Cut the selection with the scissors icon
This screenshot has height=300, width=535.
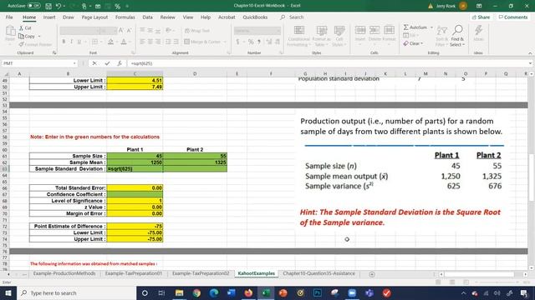click(25, 27)
